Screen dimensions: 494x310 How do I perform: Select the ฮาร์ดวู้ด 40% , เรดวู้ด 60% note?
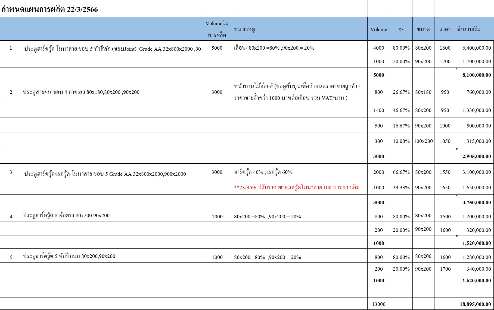[x=263, y=172]
